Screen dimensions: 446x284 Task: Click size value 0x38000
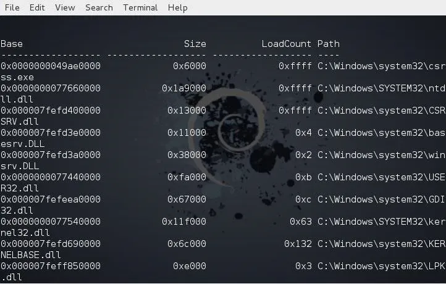[187, 155]
